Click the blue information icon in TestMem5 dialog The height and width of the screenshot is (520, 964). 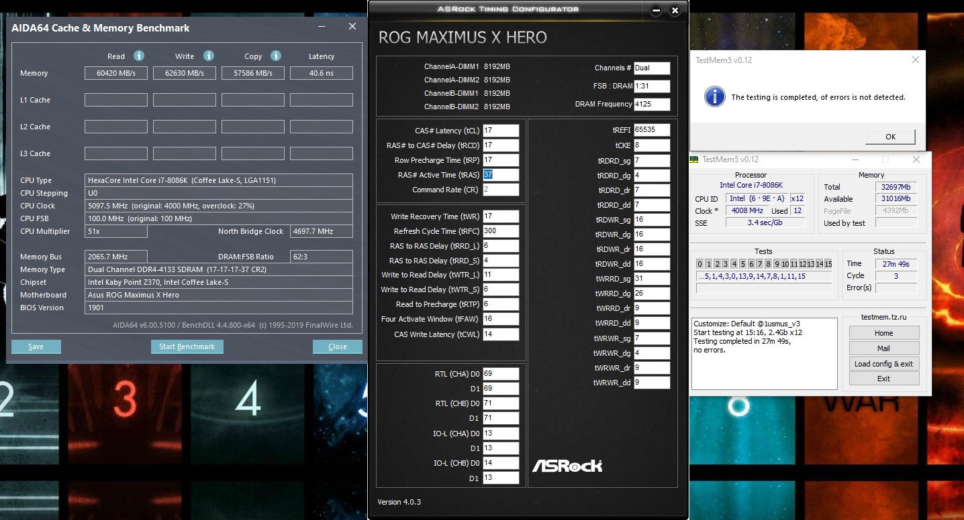[x=714, y=96]
